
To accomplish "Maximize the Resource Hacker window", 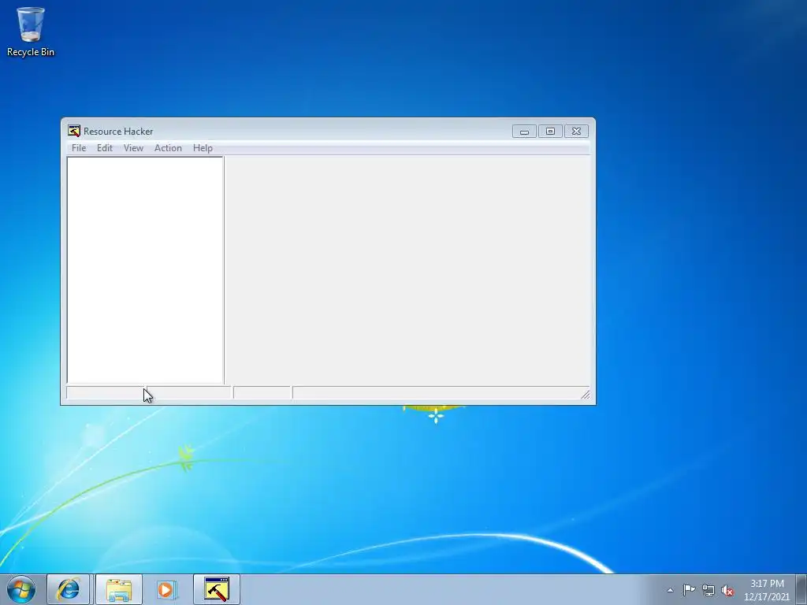I will (x=550, y=132).
